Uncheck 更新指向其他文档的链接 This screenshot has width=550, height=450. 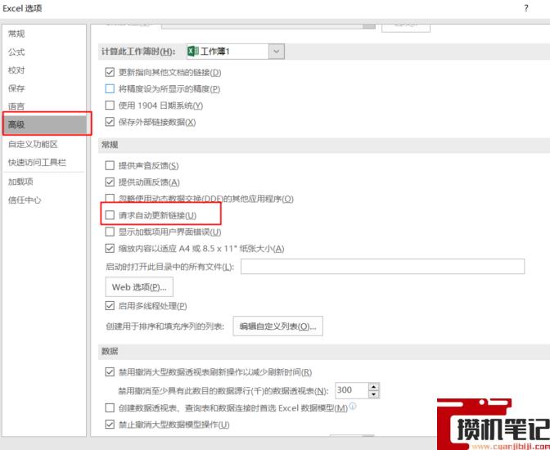click(x=110, y=72)
